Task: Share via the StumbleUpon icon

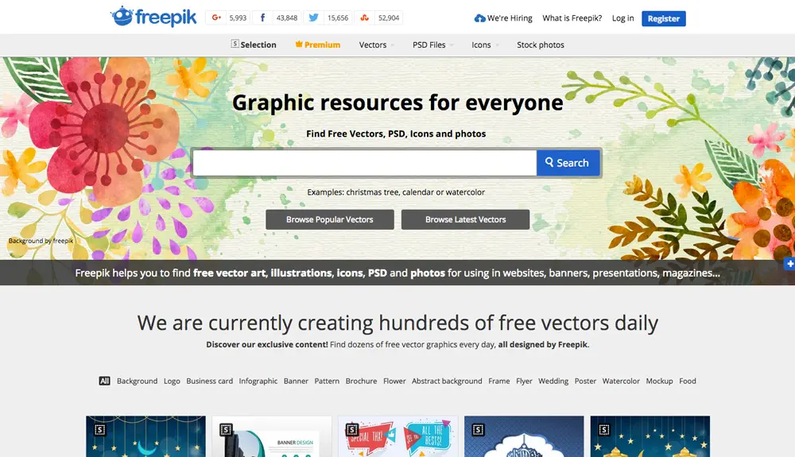Action: [x=364, y=17]
